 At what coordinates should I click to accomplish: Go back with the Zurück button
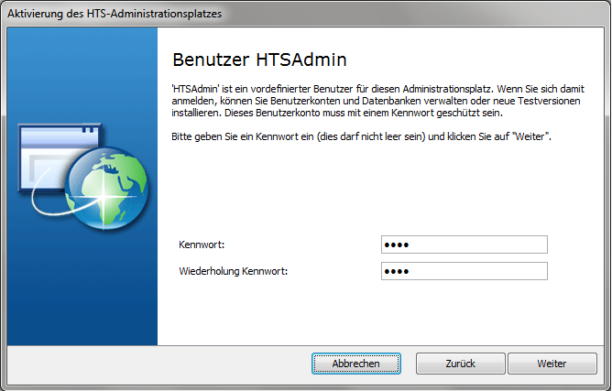click(460, 364)
